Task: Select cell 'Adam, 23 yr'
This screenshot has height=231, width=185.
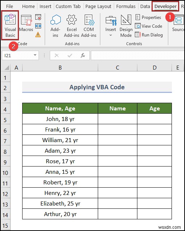Action: 60,150
